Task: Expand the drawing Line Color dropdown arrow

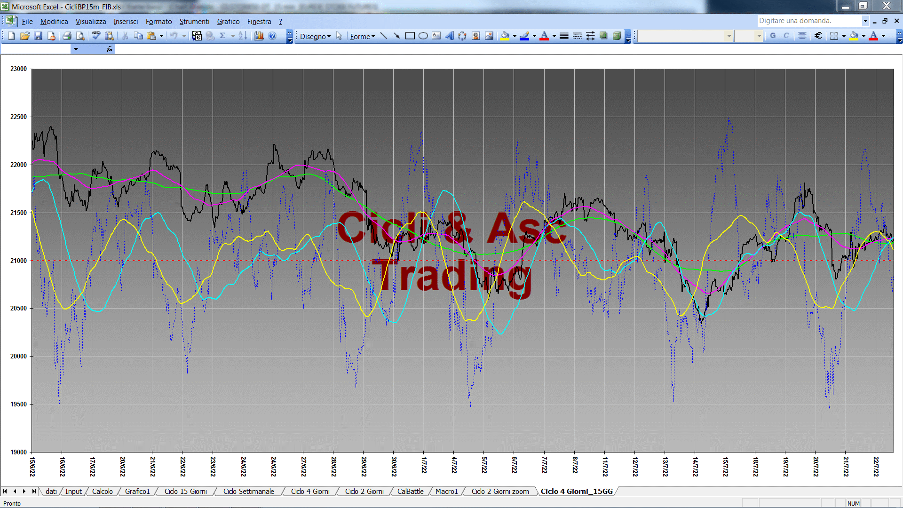Action: click(x=534, y=36)
